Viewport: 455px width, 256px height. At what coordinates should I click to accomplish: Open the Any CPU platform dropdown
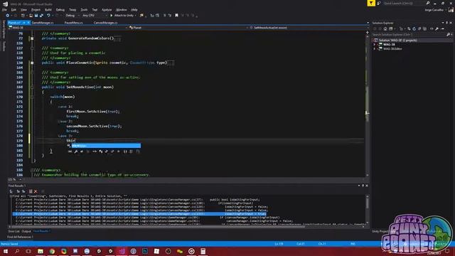(x=95, y=16)
